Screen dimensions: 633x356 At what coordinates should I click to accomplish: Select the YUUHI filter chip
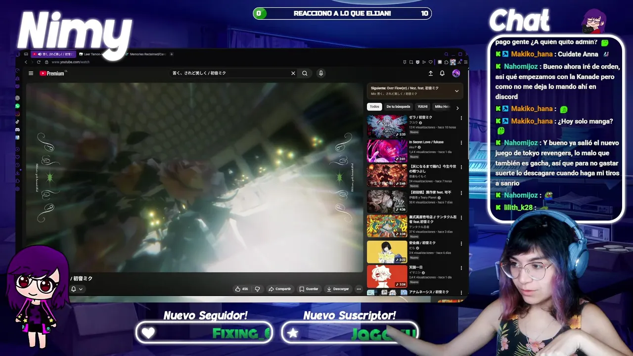click(x=422, y=107)
